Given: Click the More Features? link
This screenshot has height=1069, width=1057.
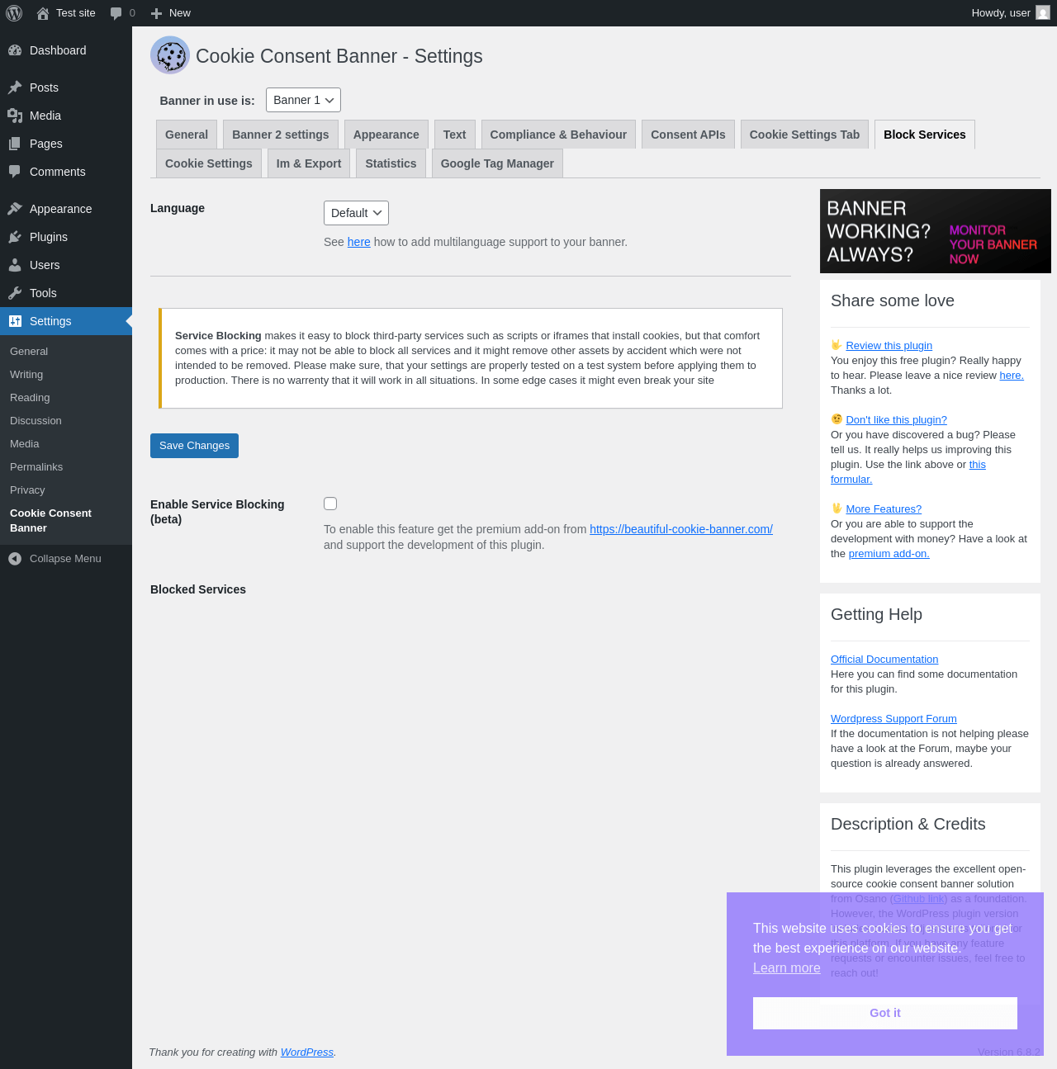Looking at the screenshot, I should [884, 509].
